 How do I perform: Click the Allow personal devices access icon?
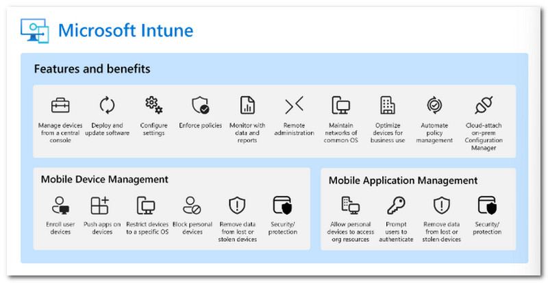(x=351, y=206)
